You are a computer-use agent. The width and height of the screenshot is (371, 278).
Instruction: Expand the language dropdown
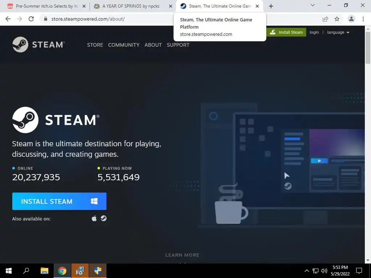coord(338,32)
